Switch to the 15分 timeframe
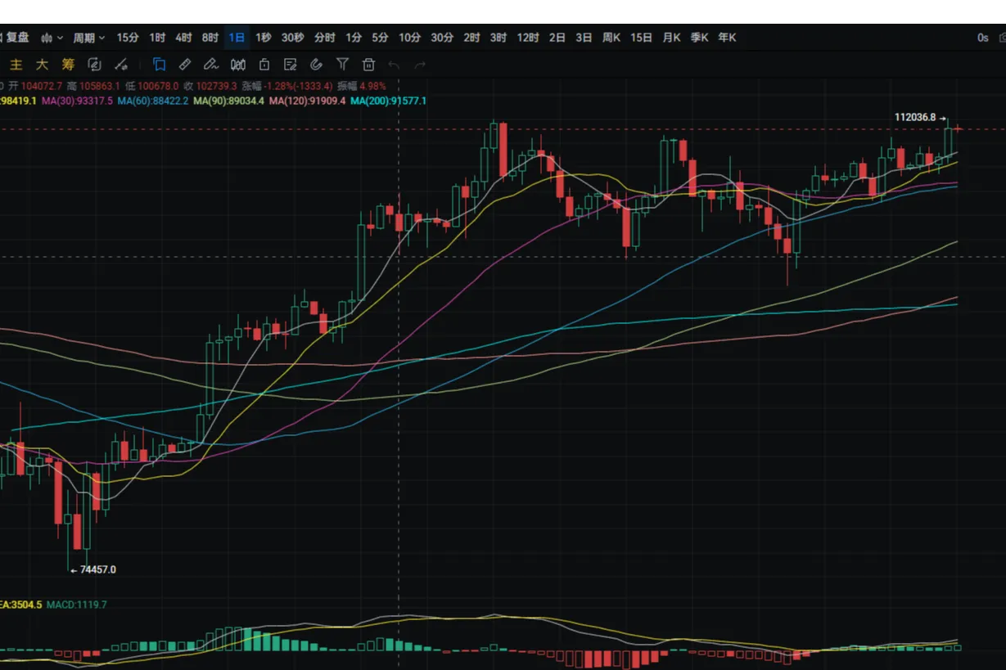Viewport: 1006px width, 670px height. click(x=128, y=38)
